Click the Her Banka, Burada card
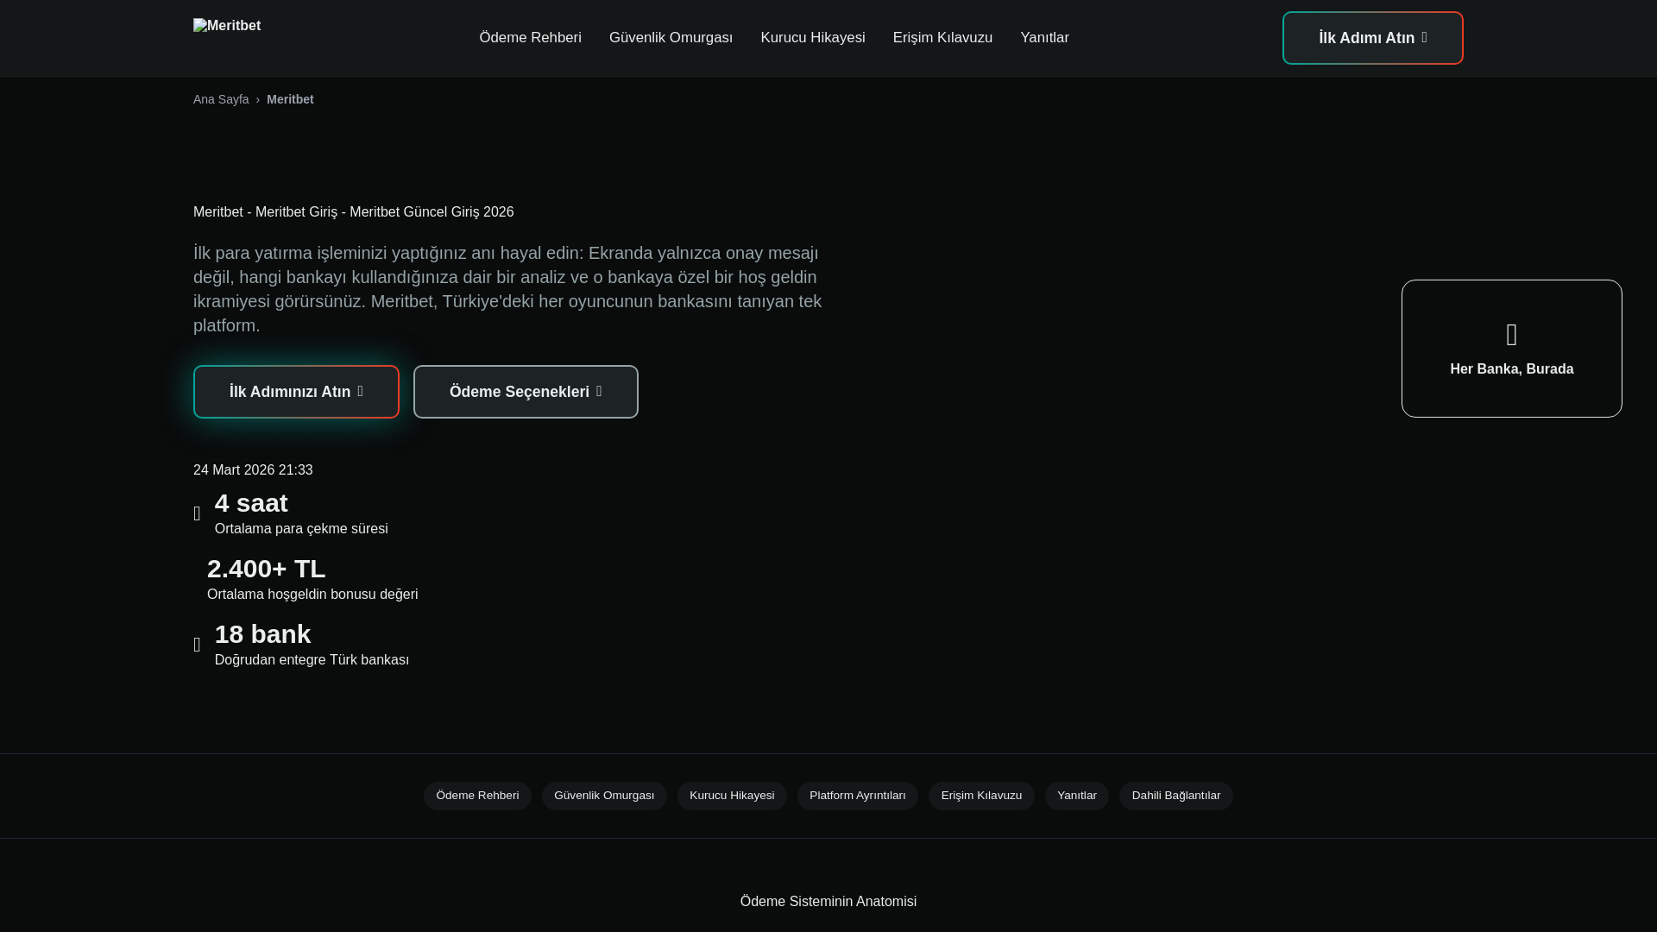 click(1511, 349)
